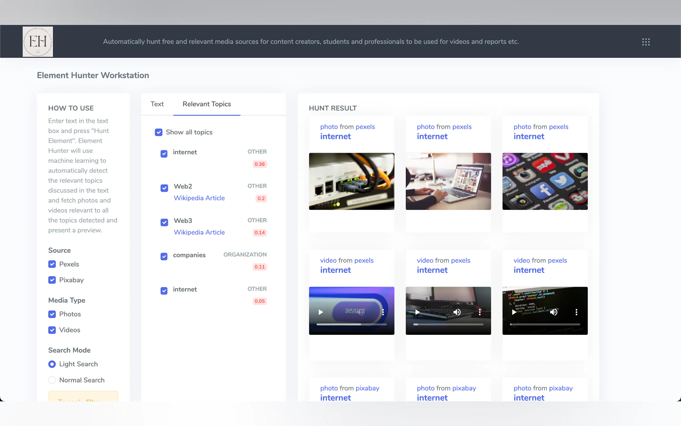Select the Relevant Topics tab
Viewport: 681px width, 426px height.
tap(207, 104)
